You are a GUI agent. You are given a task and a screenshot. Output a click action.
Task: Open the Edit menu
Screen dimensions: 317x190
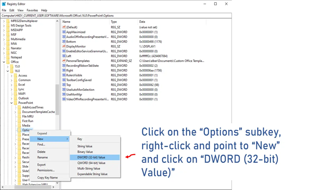[x=12, y=10]
